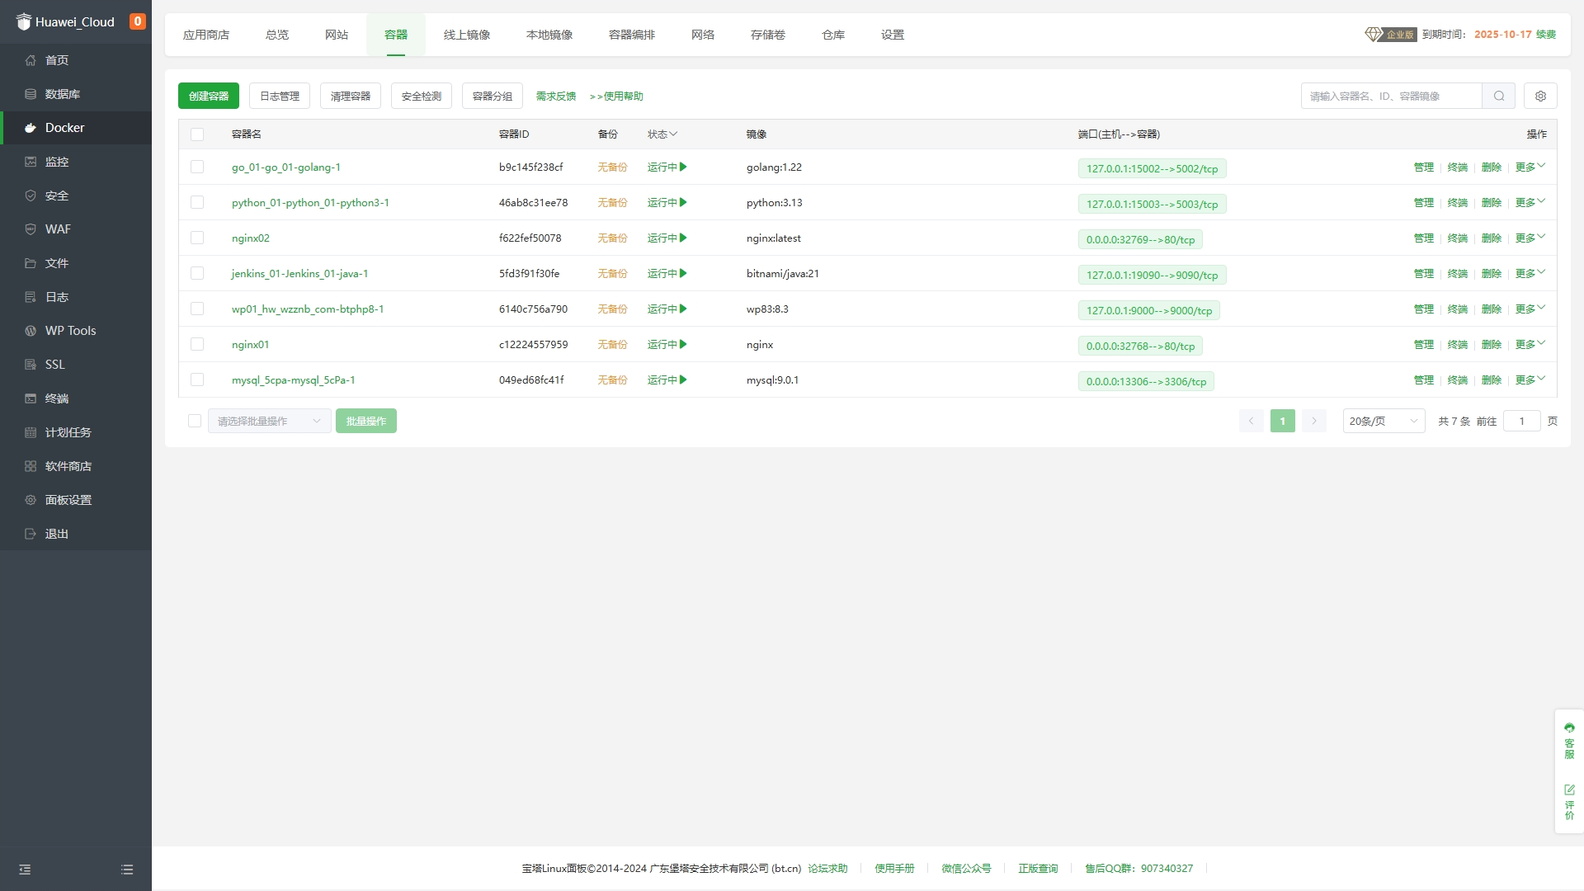Click the 软件商店 software store icon
The image size is (1584, 891).
point(31,466)
